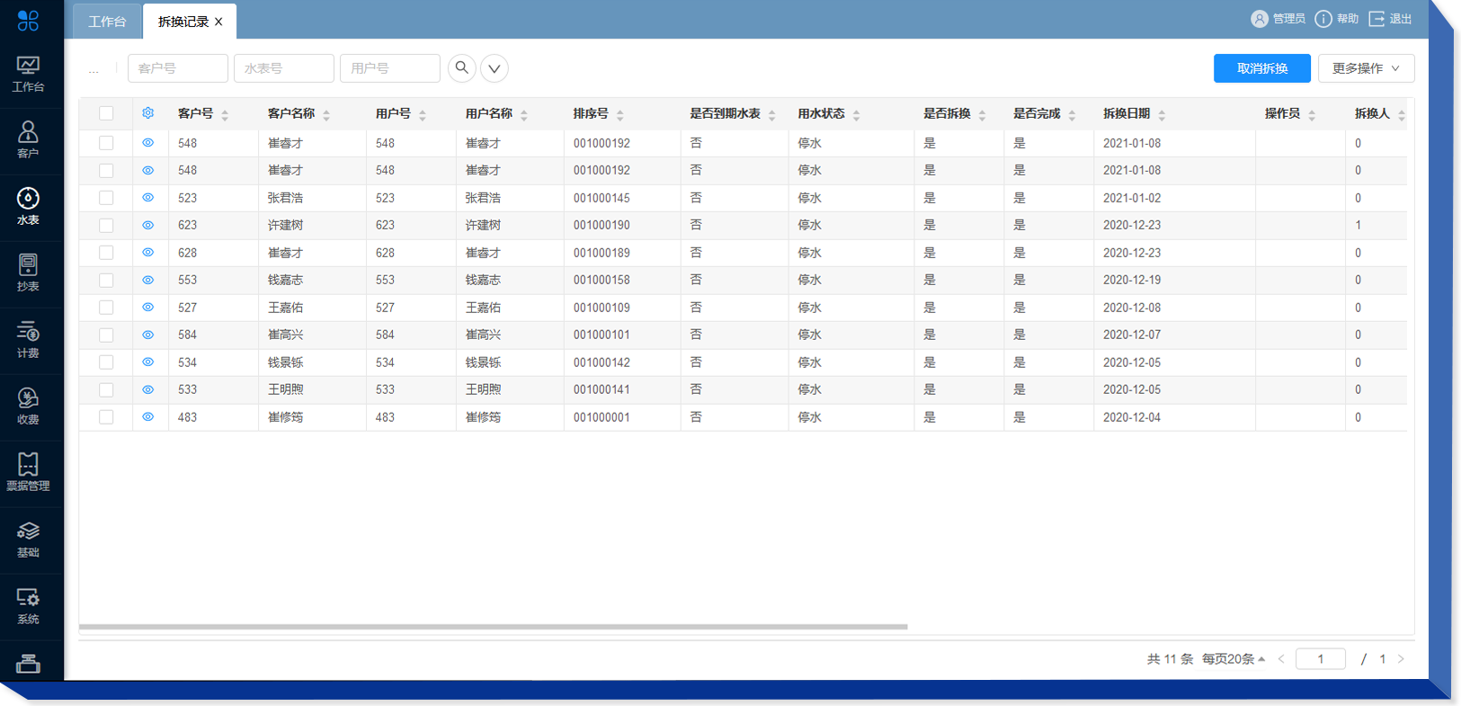
Task: Focus the 用户号 search field
Action: pos(390,68)
